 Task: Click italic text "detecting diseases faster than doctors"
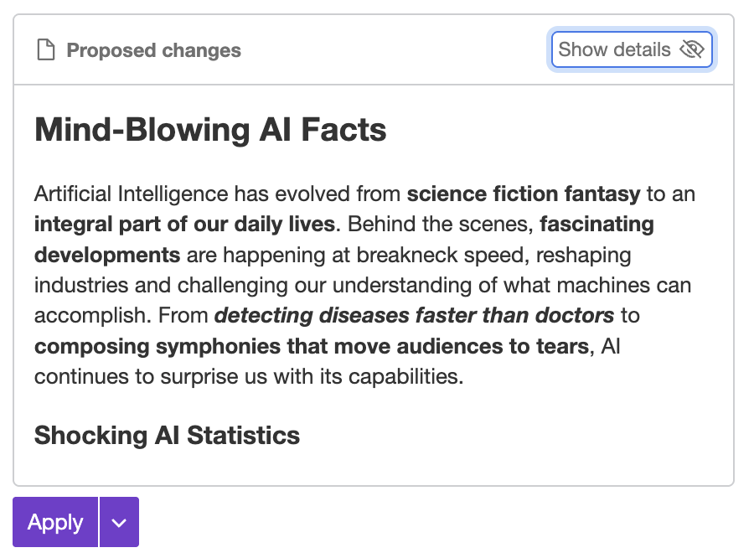coord(415,316)
